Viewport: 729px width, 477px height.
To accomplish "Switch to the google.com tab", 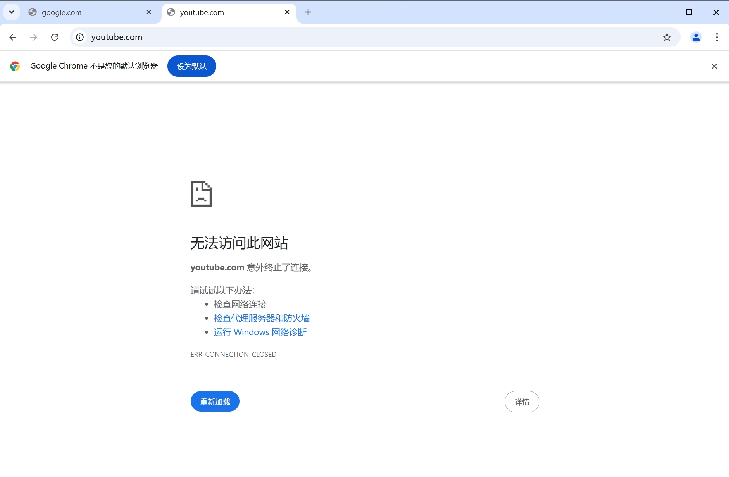I will 90,12.
